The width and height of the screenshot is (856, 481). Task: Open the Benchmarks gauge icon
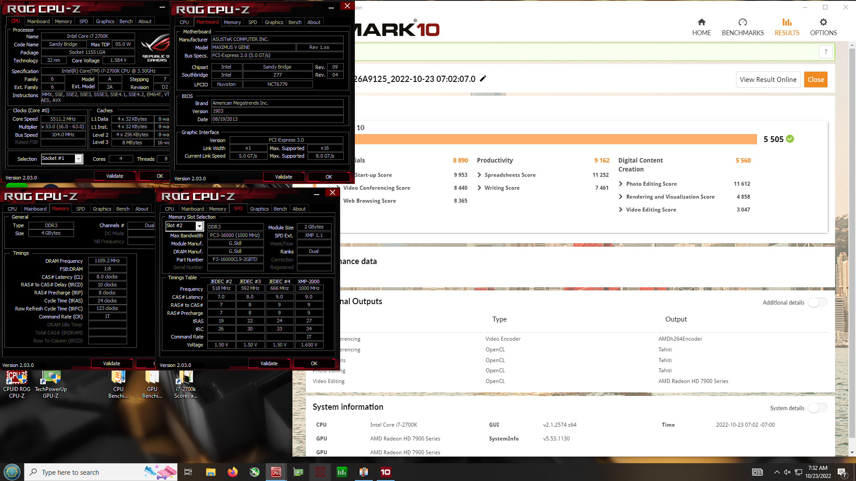click(x=742, y=22)
